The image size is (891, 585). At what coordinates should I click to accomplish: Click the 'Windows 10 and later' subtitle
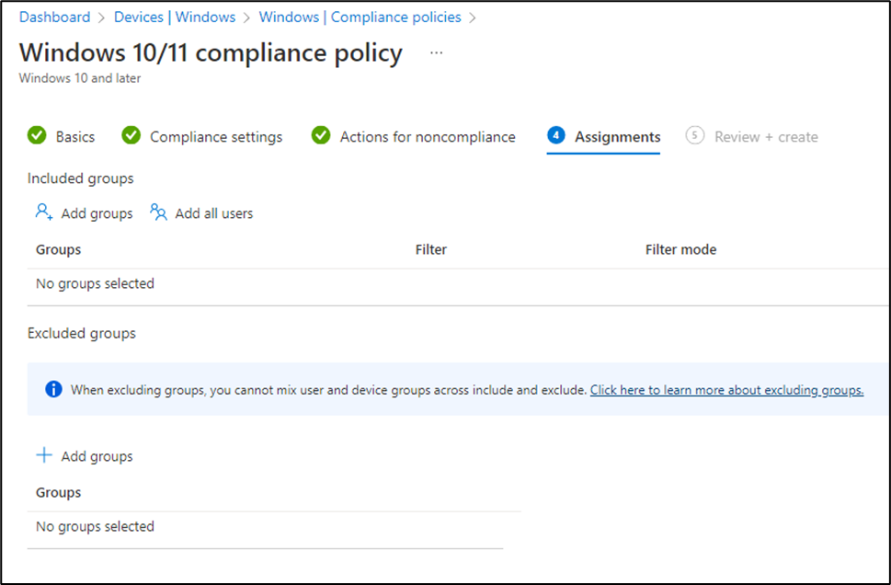pos(80,78)
